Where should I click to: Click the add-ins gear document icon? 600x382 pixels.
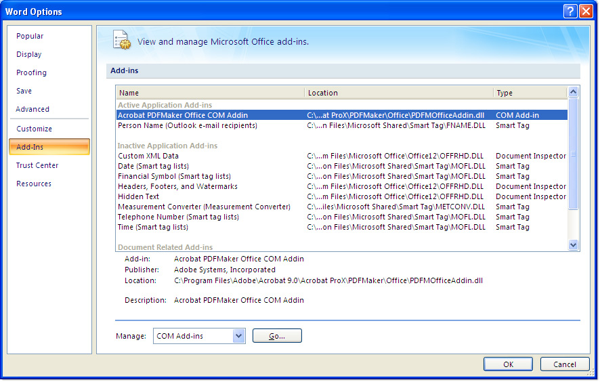tap(122, 40)
